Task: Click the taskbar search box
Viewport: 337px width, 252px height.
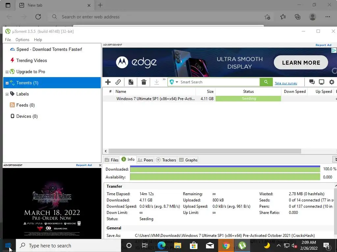Action: pyautogui.click(x=68, y=245)
